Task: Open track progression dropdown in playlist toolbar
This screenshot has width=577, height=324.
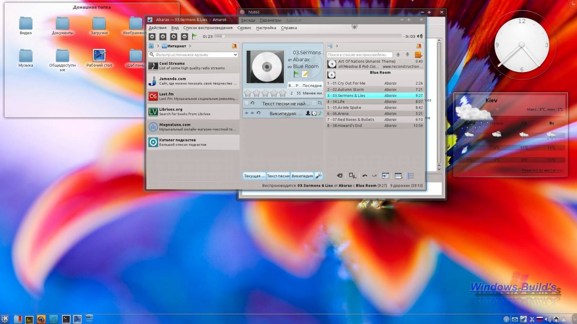Action: point(353,176)
